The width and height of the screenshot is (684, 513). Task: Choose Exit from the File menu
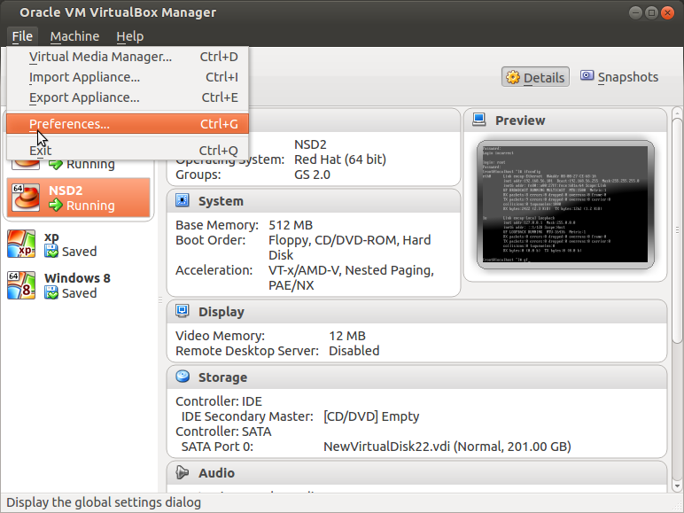[128, 151]
